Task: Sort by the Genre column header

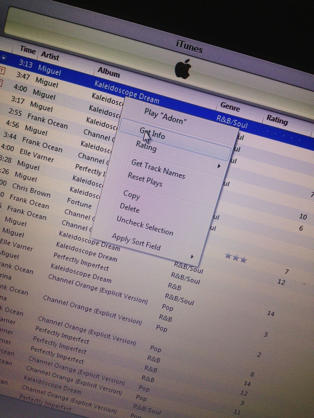Action: [x=230, y=107]
